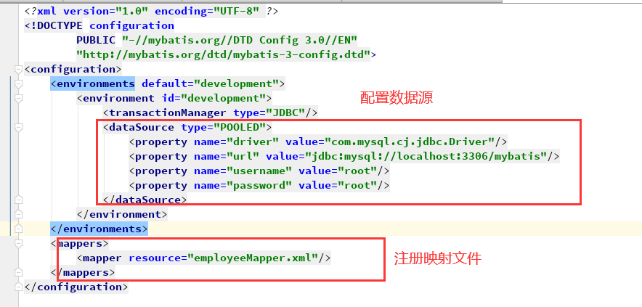Click the default="development" attribute value
Screen dimensions: 642x307
click(x=236, y=83)
